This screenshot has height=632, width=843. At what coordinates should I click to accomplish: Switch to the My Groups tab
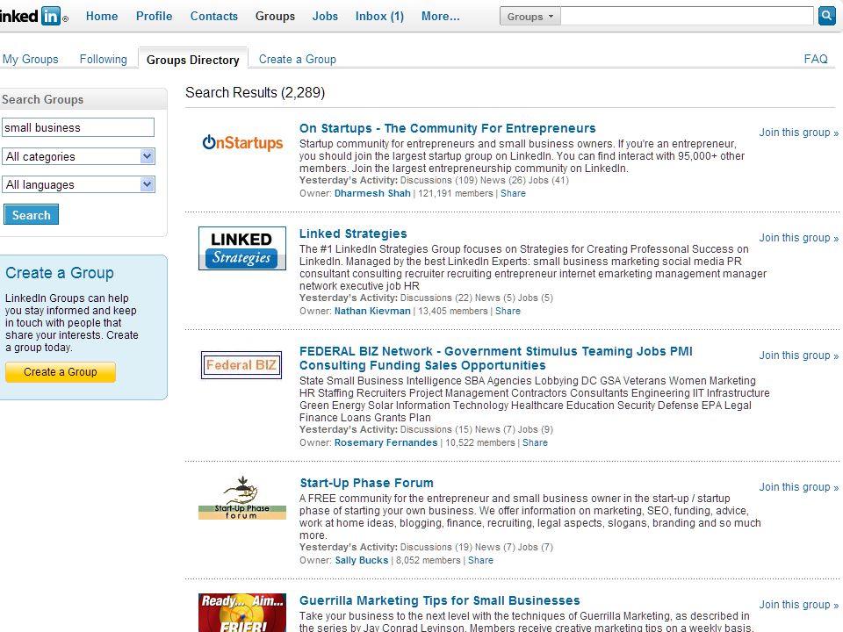[30, 59]
